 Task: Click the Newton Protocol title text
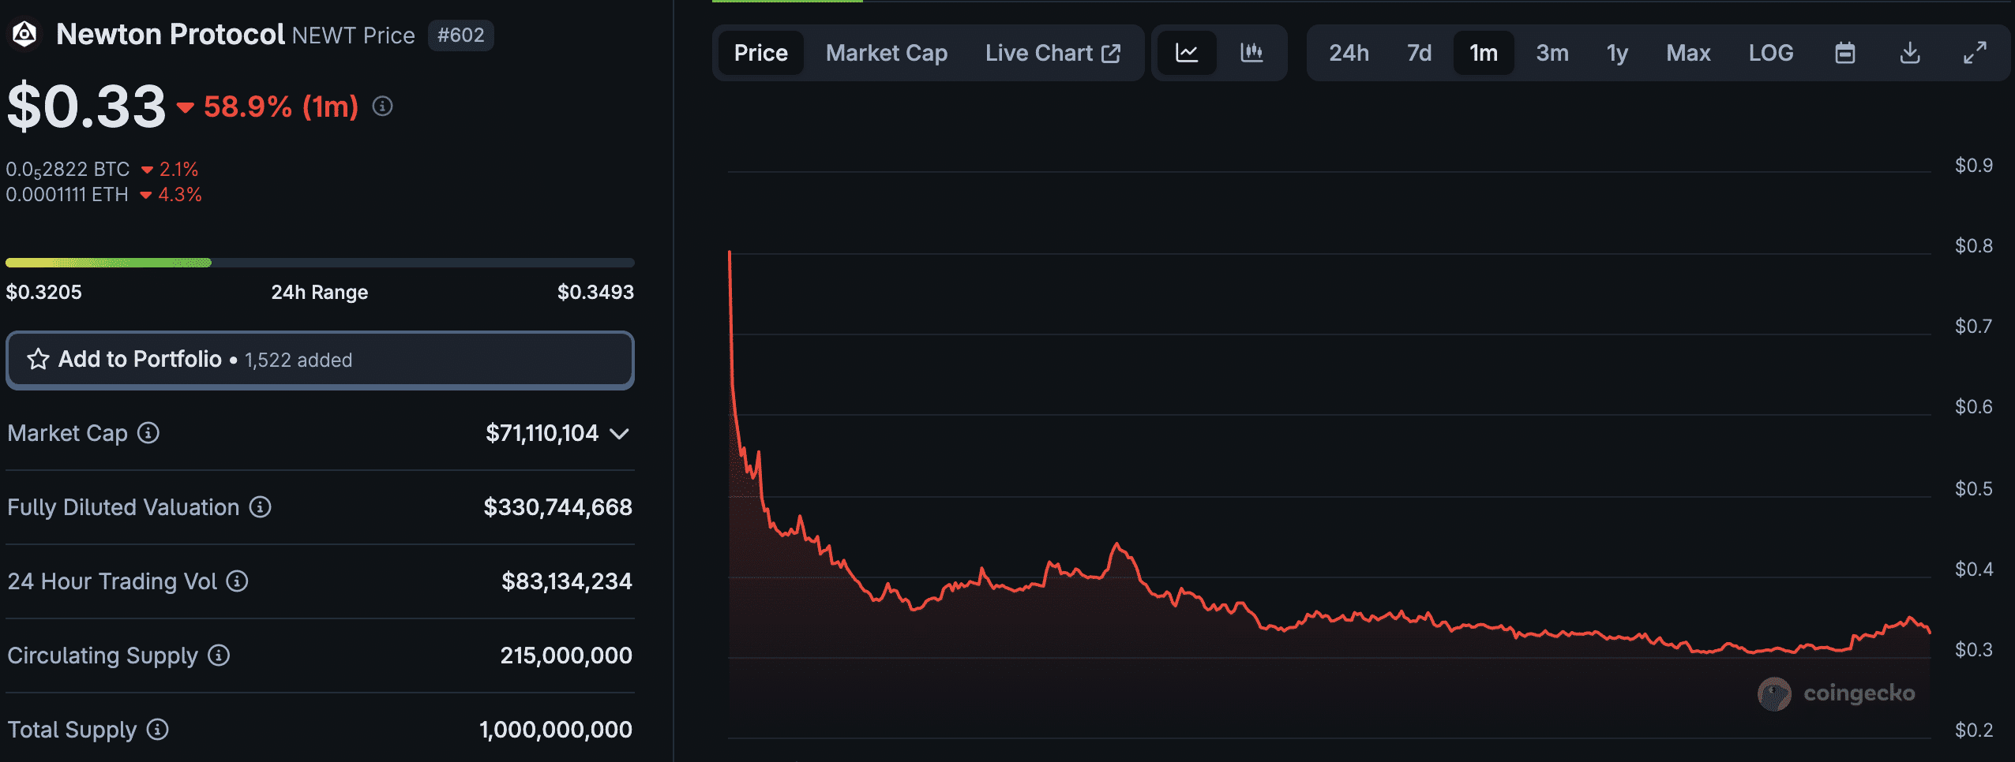click(171, 35)
